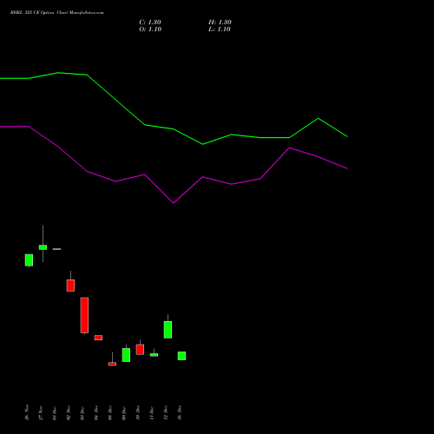Select the close value C: 1.30

click(x=150, y=23)
